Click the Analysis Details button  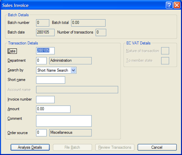point(30,147)
